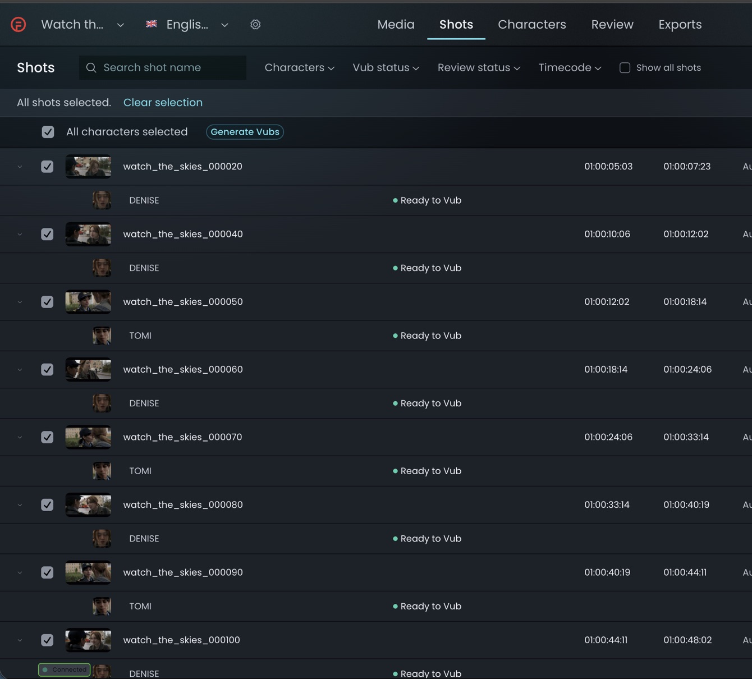Click DENISE name under shot 000020

point(144,200)
